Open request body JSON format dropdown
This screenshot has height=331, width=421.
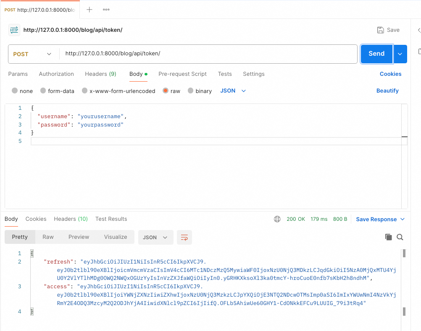233,91
